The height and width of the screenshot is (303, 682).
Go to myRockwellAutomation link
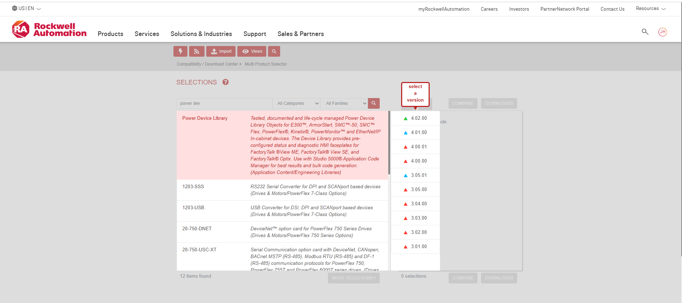point(444,9)
